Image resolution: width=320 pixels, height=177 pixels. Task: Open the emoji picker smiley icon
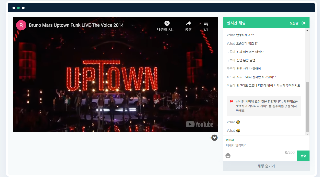pyautogui.click(x=228, y=156)
